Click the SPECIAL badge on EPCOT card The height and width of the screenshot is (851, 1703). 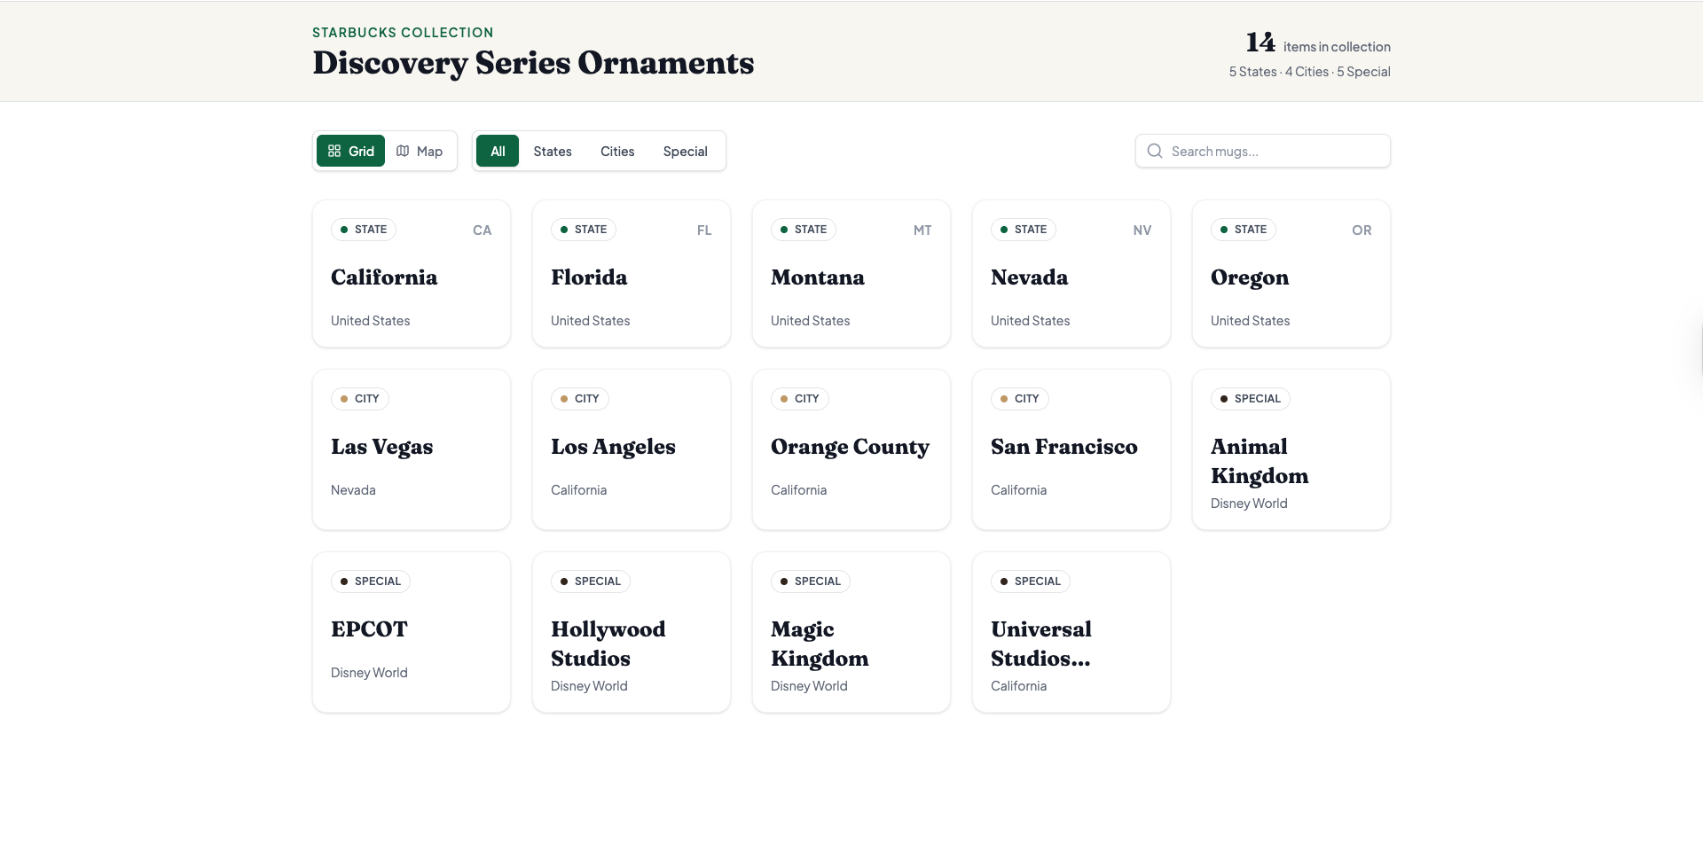point(370,582)
